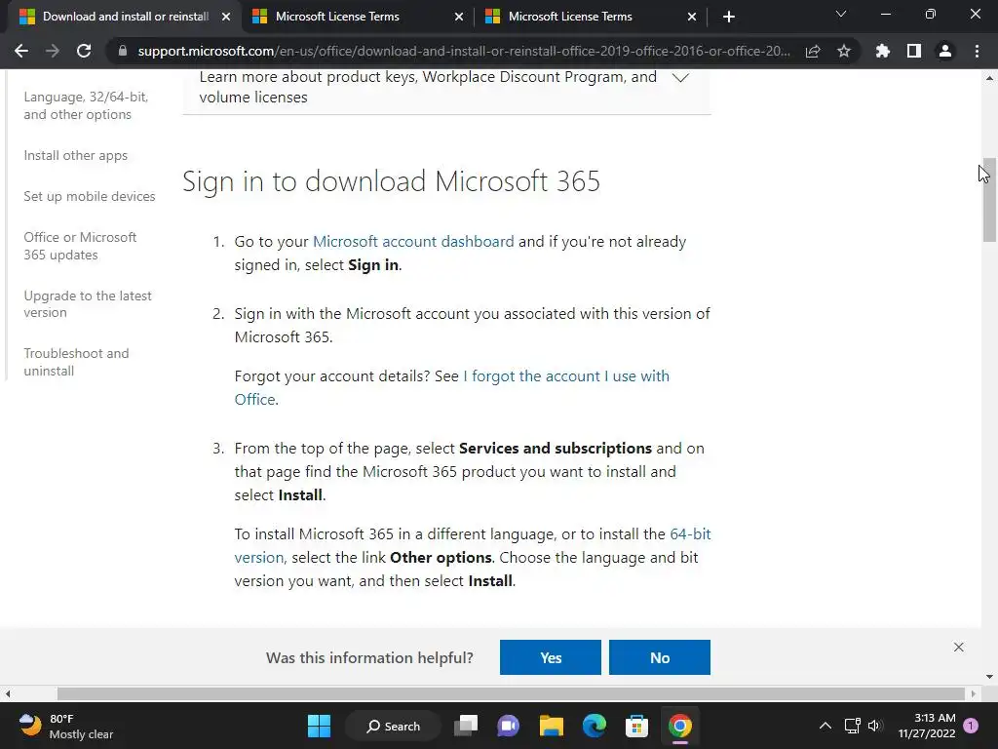This screenshot has width=998, height=749.
Task: Open Chrome three-dot menu
Action: click(977, 51)
